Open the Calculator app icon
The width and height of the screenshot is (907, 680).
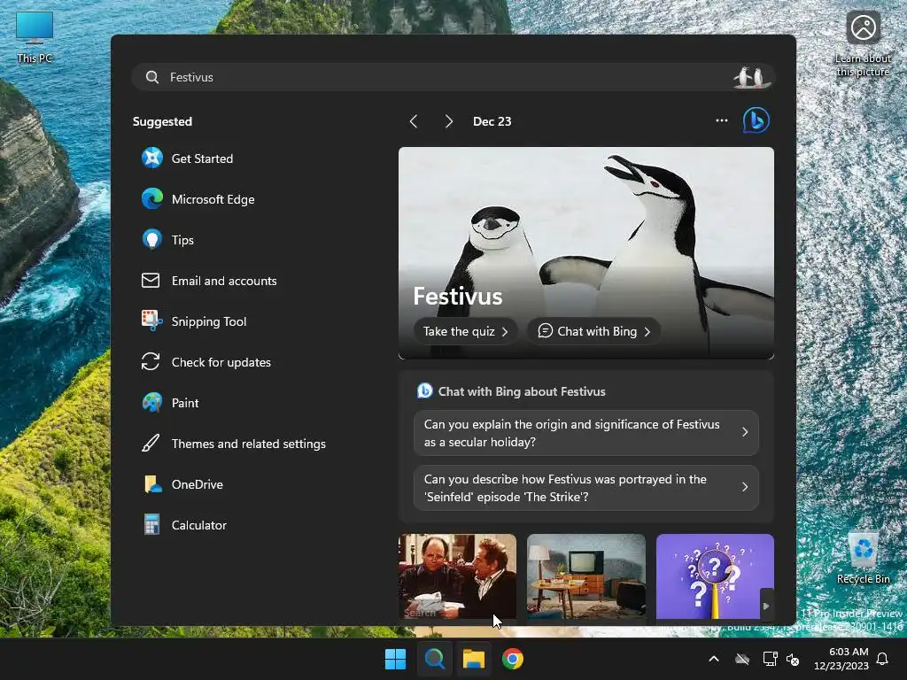pyautogui.click(x=152, y=524)
